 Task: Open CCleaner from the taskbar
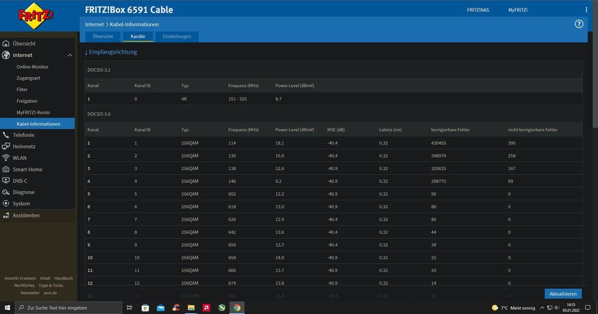[176, 307]
